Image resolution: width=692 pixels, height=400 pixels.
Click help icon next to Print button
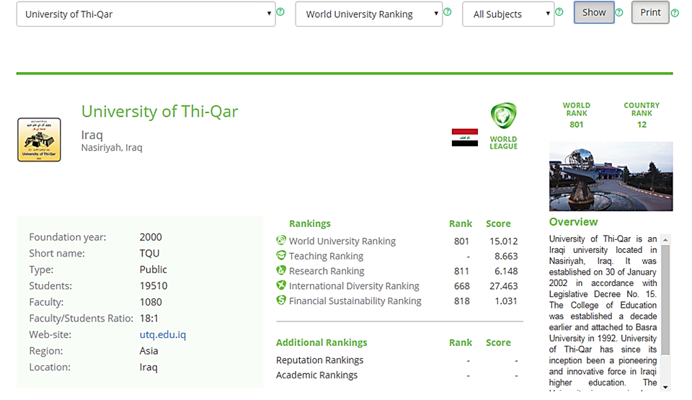(675, 13)
